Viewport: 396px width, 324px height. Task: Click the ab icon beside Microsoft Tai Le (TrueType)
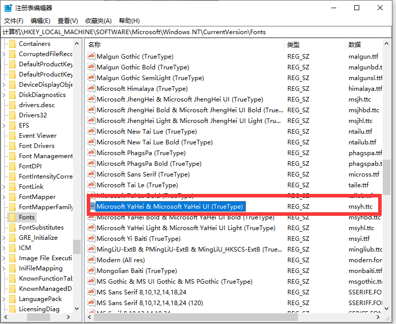(91, 185)
